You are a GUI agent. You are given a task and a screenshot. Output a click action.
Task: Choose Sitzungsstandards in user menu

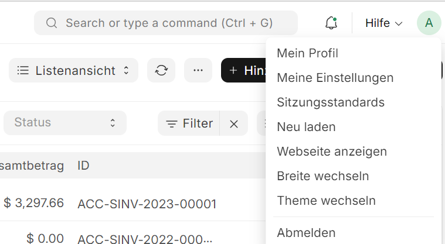pos(330,102)
